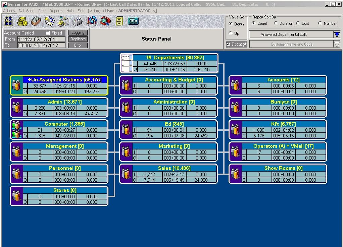Click the Error button

click(78, 45)
